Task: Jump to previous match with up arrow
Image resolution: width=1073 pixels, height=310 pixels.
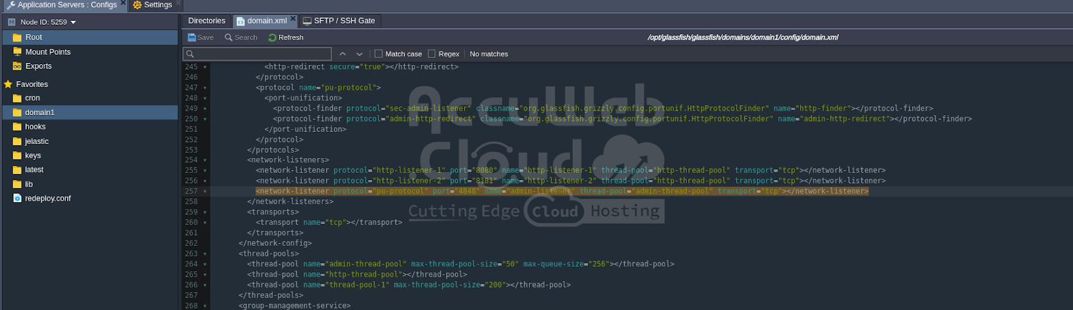Action: pyautogui.click(x=343, y=54)
